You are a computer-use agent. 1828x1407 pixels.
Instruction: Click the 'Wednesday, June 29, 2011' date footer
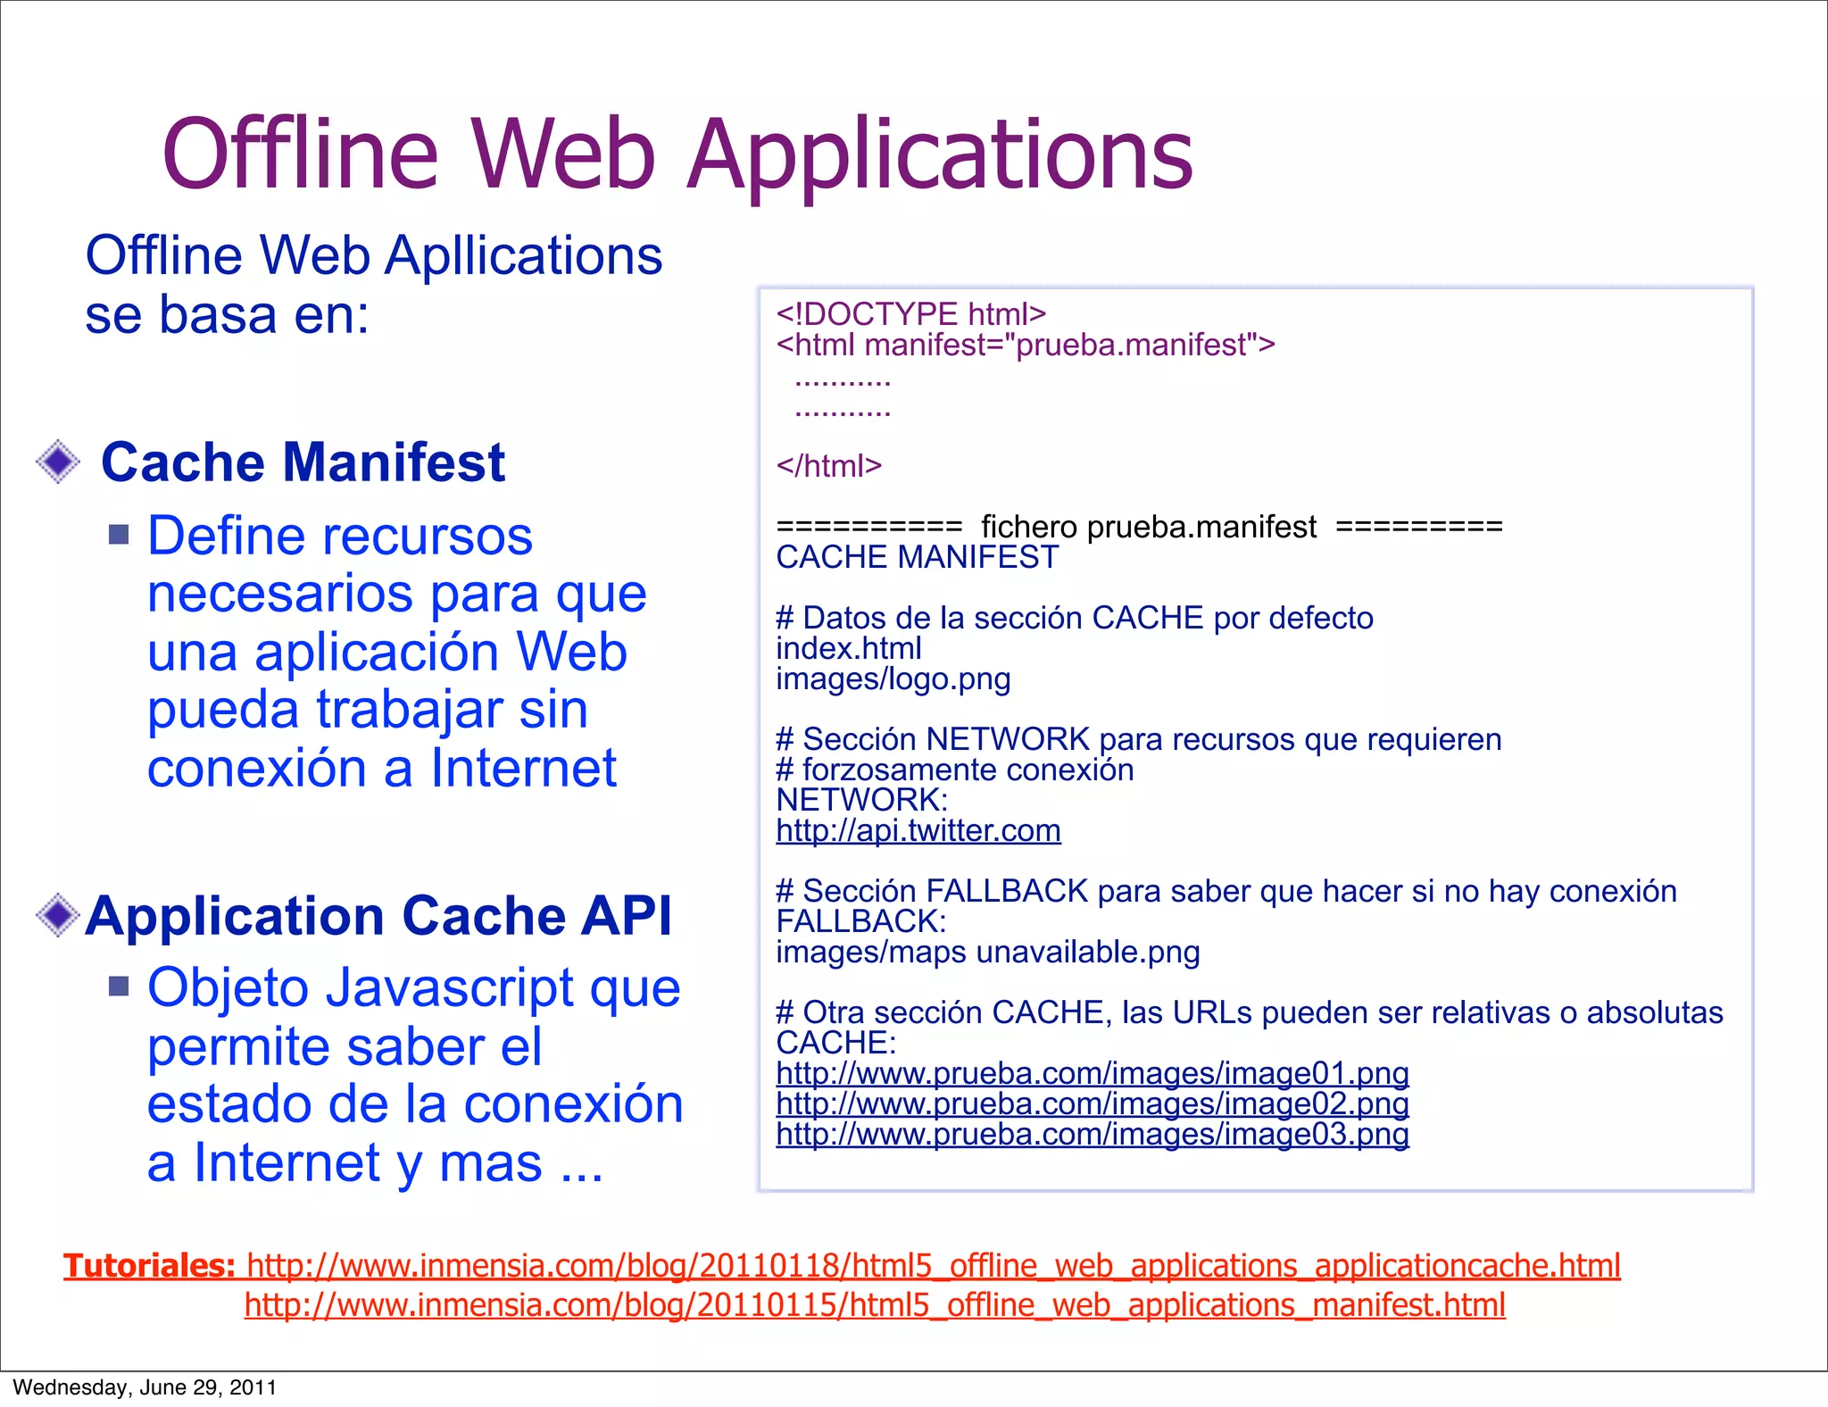145,1387
